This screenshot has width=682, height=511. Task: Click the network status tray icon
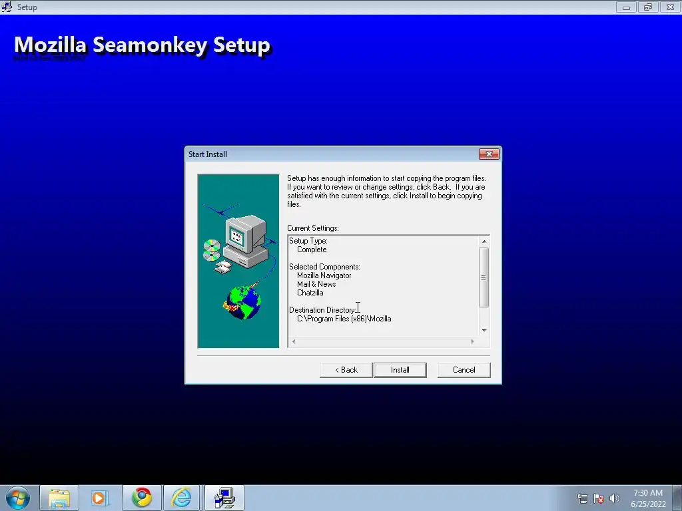point(582,498)
